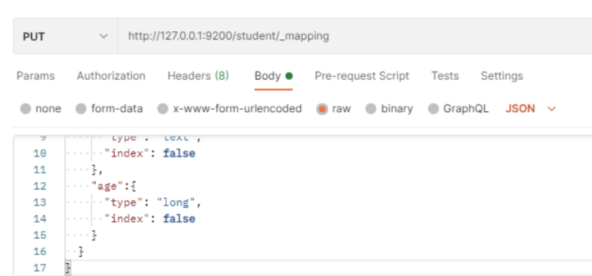Screen dimensions: 592x276
Task: Click line number 14 in editor gutter
Action: tap(39, 219)
